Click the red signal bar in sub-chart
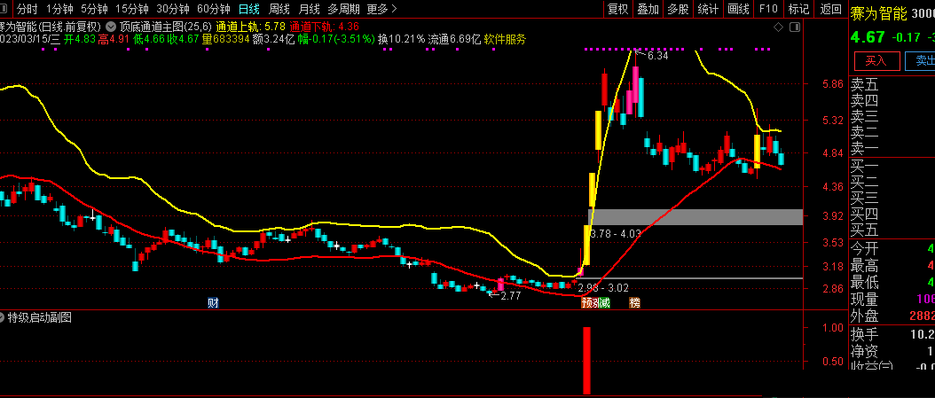 point(586,360)
